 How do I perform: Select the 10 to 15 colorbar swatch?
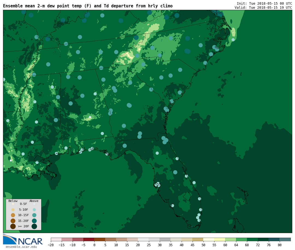[122, 239]
